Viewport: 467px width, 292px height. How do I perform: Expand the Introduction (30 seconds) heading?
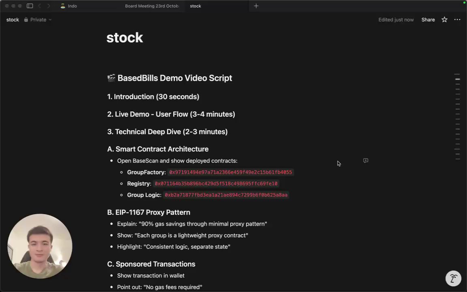(x=153, y=97)
